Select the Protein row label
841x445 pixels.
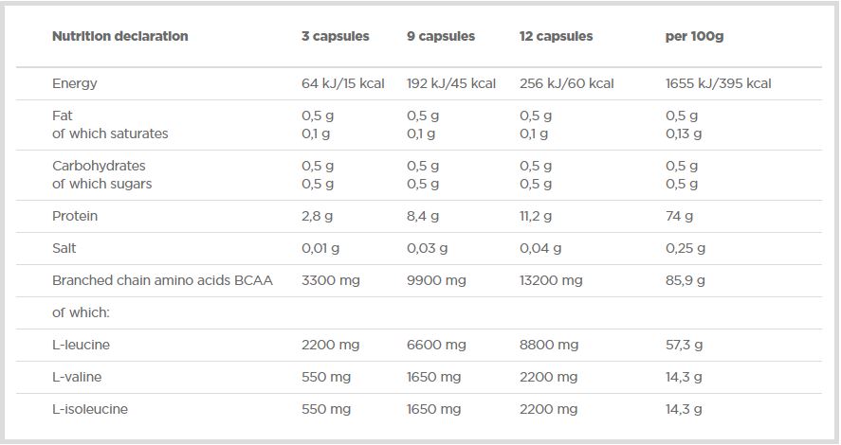[75, 216]
